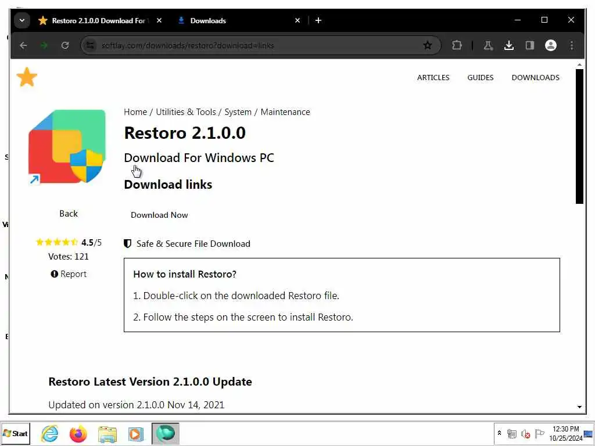
Task: Open Chrome three-dot menu
Action: coord(572,45)
